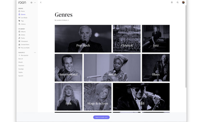Open the Pop/Rock genre tile

tap(83, 39)
